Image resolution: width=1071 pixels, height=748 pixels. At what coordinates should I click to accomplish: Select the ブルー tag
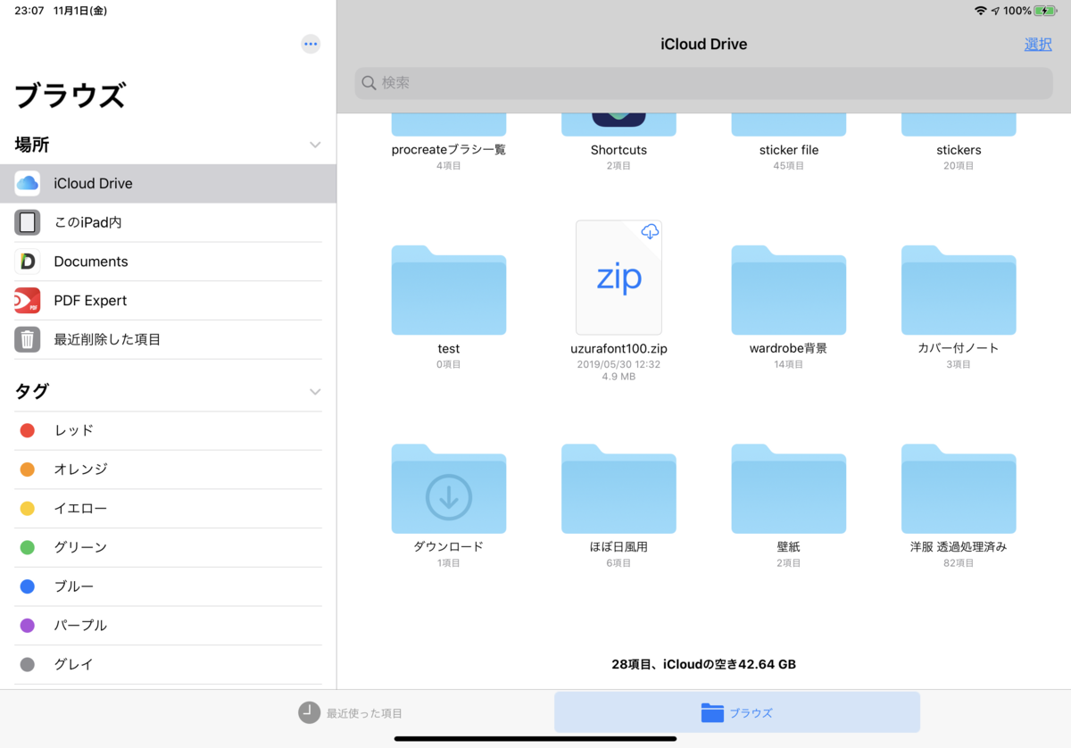point(168,586)
